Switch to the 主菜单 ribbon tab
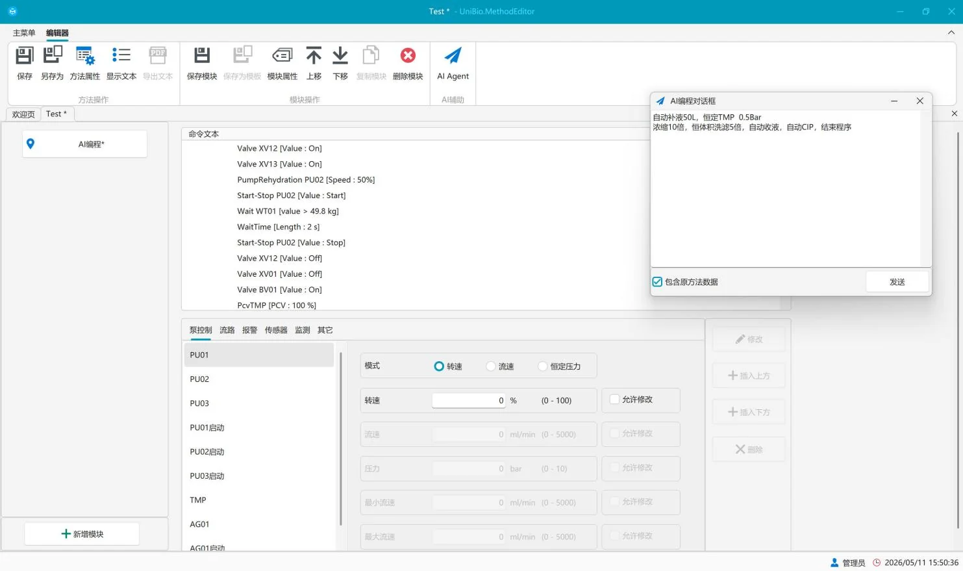The image size is (963, 571). click(x=24, y=32)
